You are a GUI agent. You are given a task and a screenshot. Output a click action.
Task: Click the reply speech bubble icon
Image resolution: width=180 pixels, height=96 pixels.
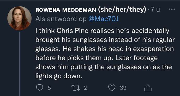tap(40, 88)
